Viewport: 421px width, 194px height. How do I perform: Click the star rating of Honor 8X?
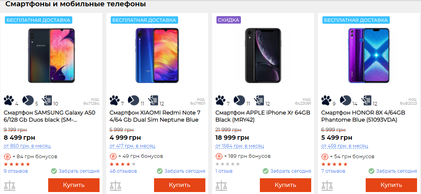click(335, 164)
